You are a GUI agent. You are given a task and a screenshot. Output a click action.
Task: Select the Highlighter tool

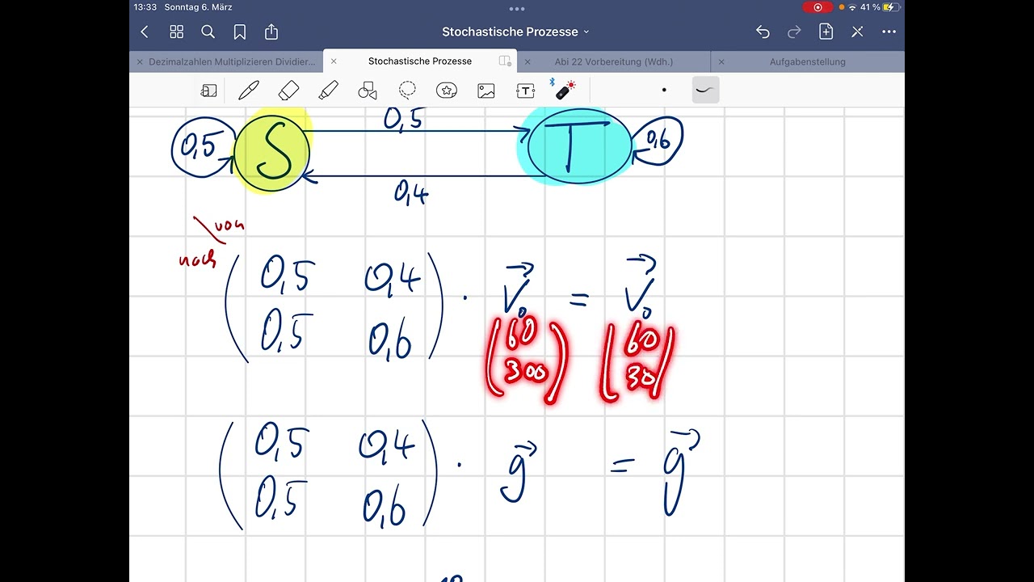328,91
